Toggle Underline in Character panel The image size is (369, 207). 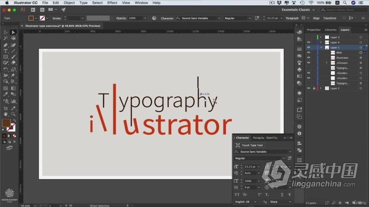(x=282, y=195)
